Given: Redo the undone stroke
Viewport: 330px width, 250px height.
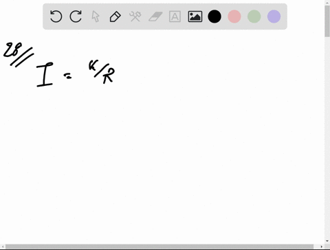Looking at the screenshot, I should pyautogui.click(x=76, y=16).
